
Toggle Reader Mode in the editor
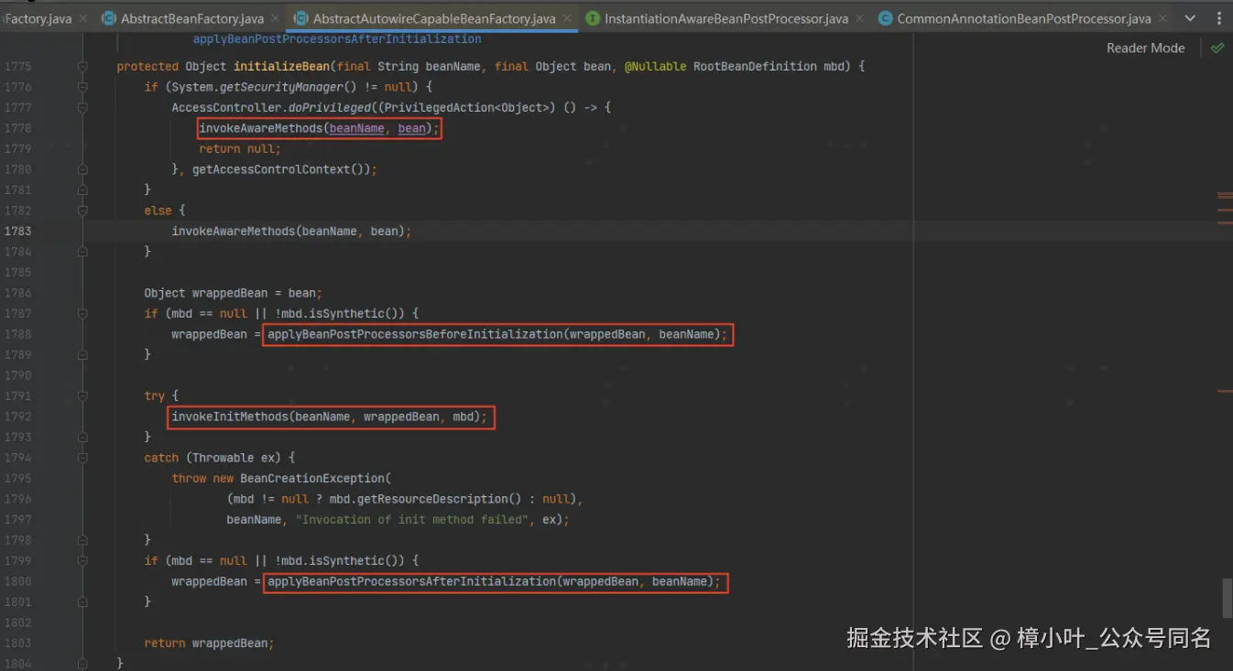click(1145, 48)
